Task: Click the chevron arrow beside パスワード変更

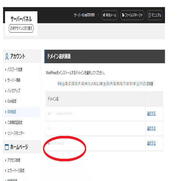Action: 5,69
